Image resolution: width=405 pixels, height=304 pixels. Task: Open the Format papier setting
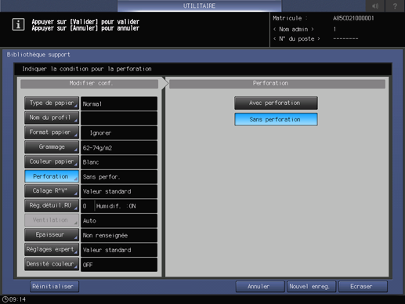(x=52, y=132)
